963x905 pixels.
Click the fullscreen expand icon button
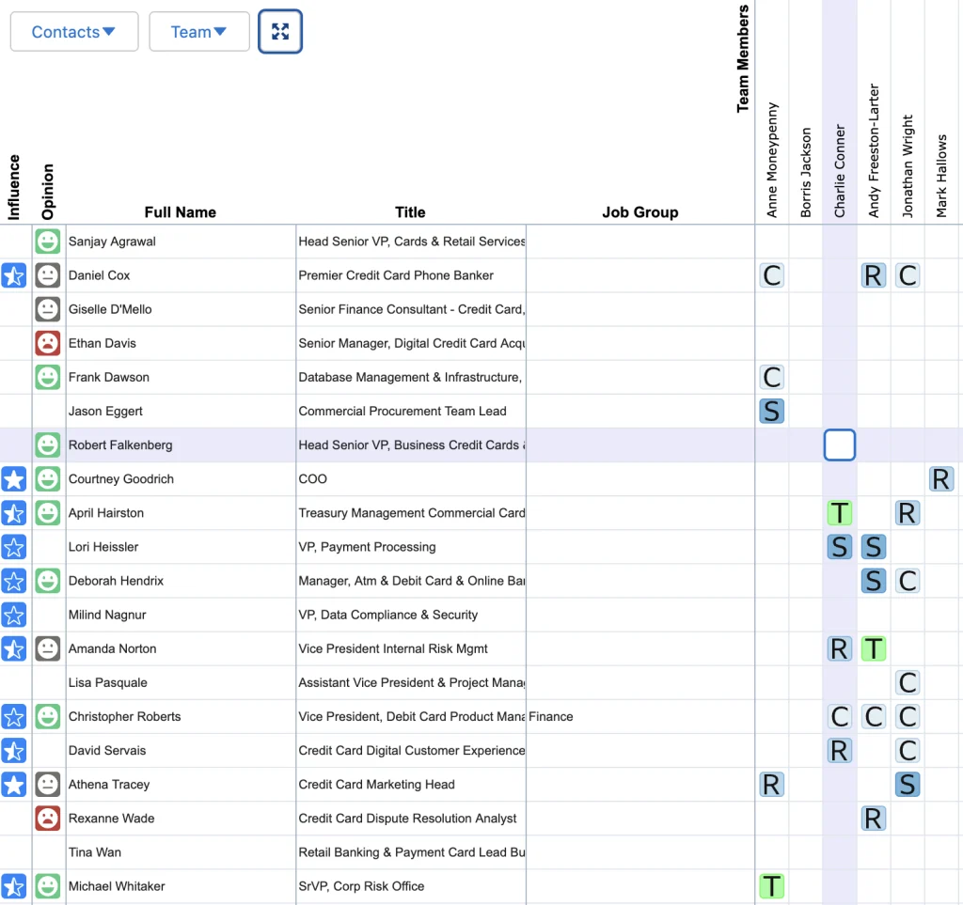point(280,32)
